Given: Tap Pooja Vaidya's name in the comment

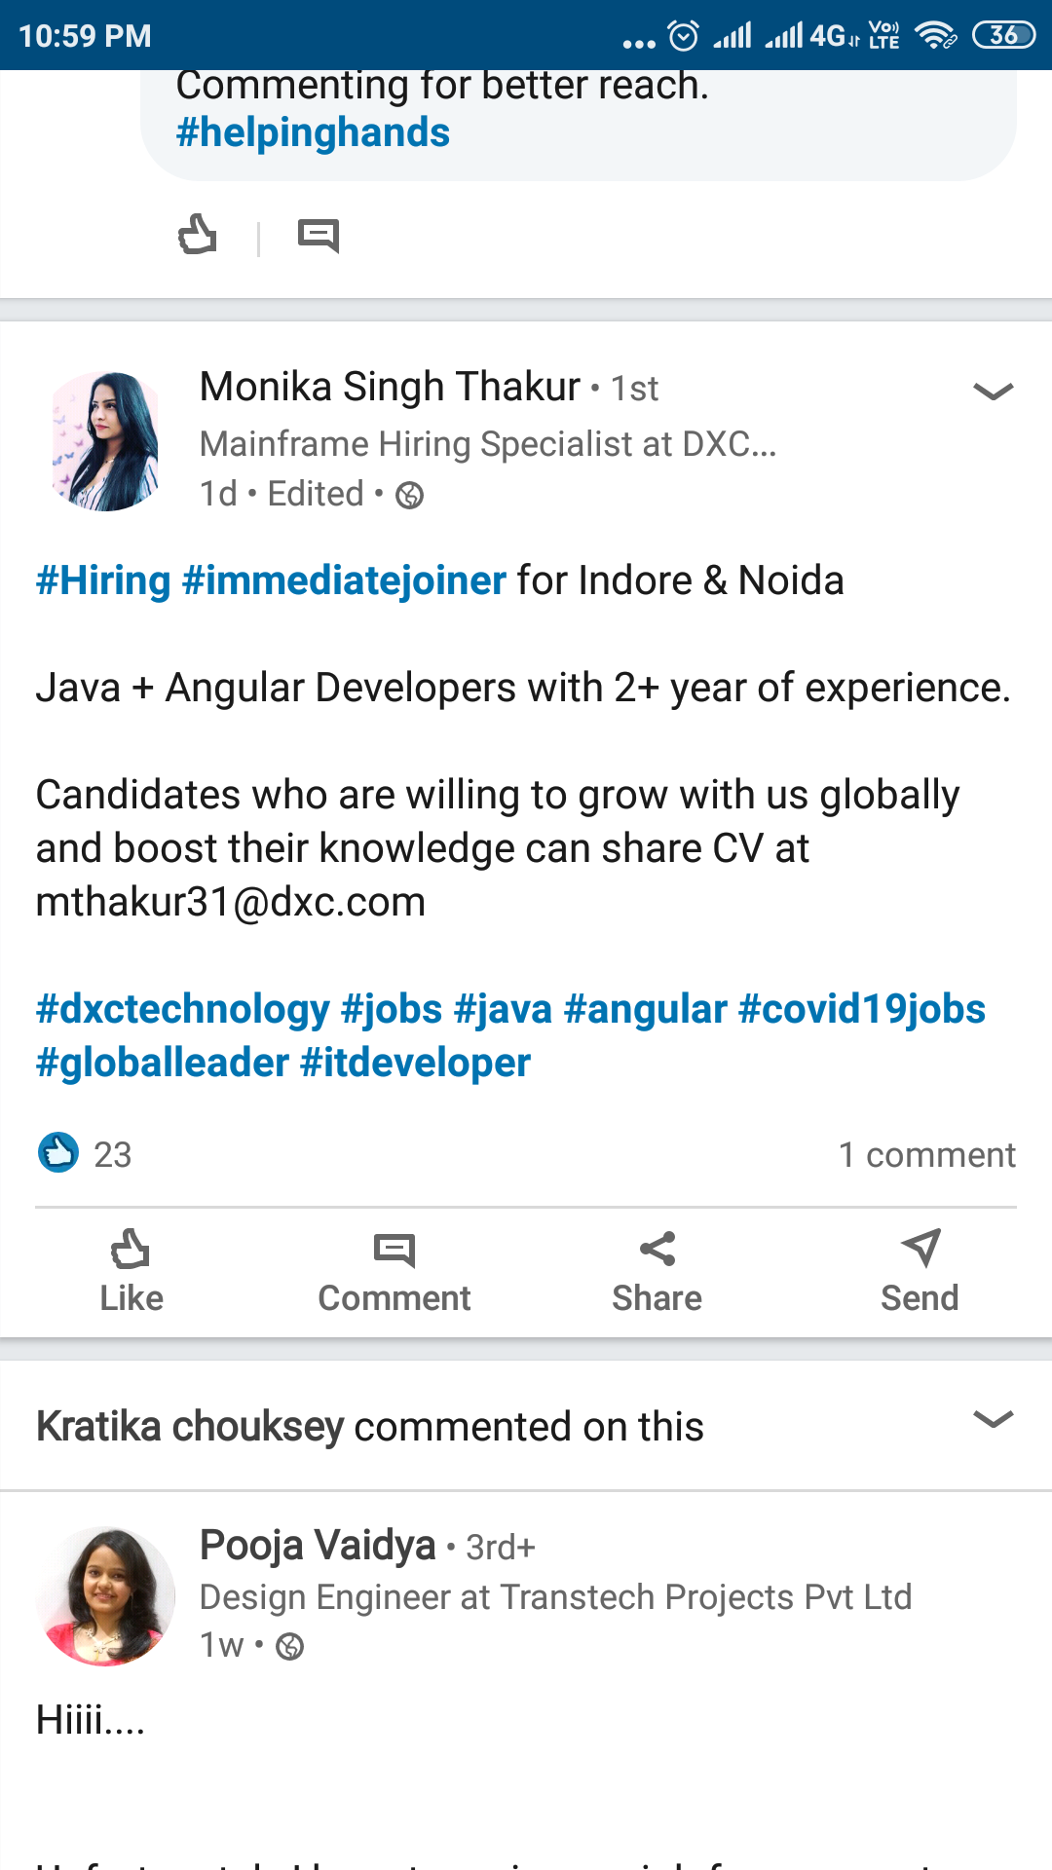Looking at the screenshot, I should click(316, 1544).
